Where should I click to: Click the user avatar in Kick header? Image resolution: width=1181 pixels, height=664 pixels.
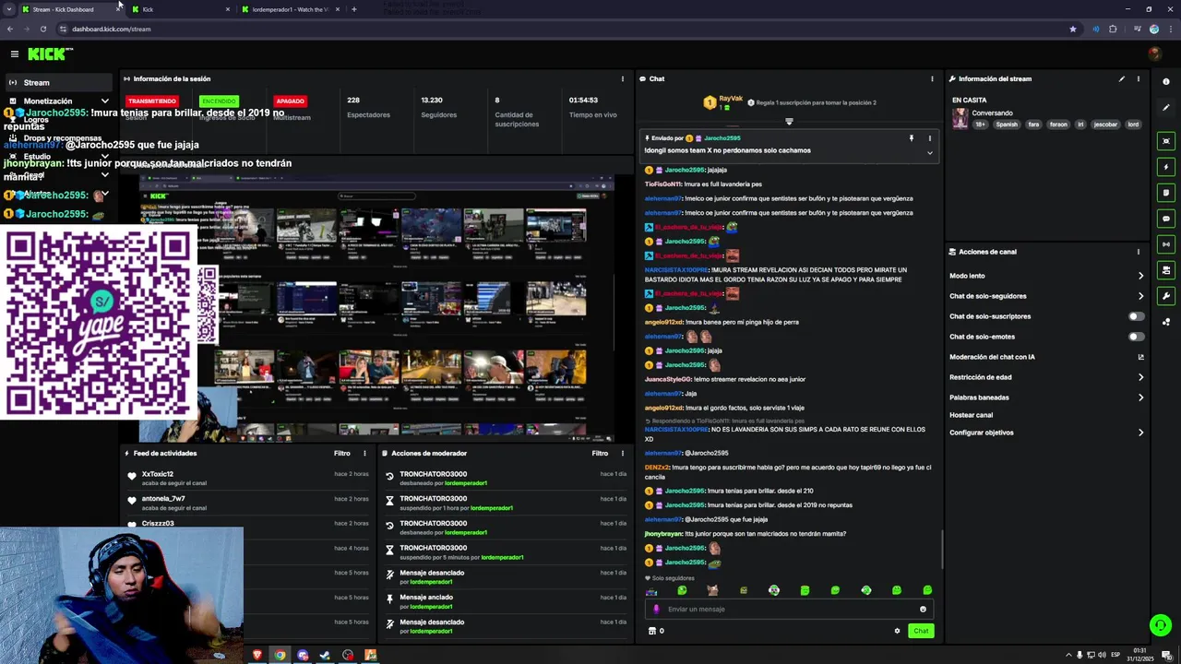click(x=1154, y=54)
